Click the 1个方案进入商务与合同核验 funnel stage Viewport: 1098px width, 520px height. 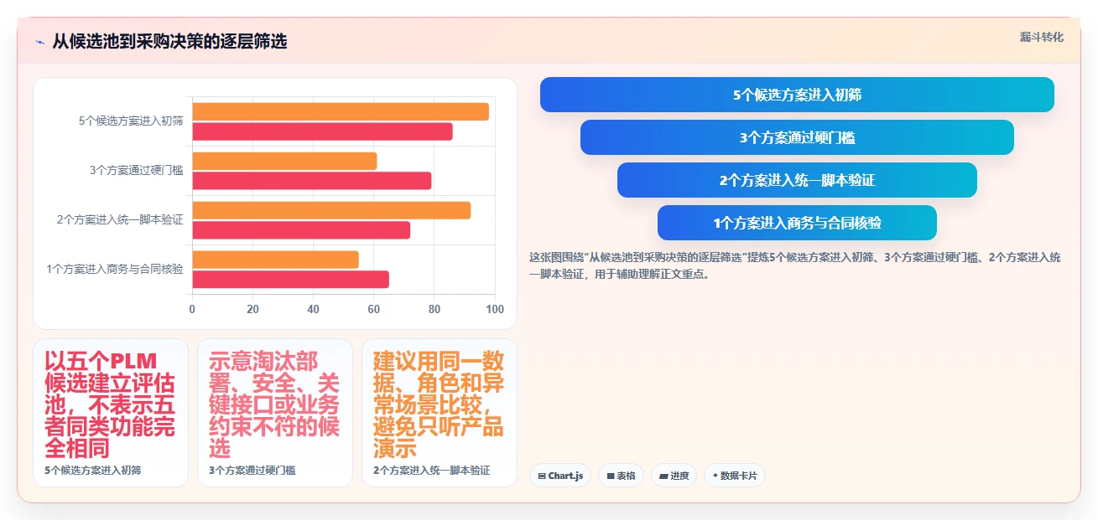pos(797,223)
